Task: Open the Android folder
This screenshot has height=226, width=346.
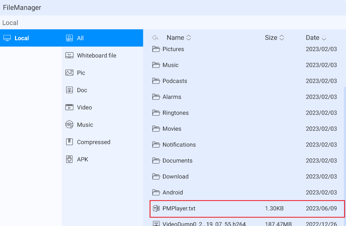Action: click(172, 193)
